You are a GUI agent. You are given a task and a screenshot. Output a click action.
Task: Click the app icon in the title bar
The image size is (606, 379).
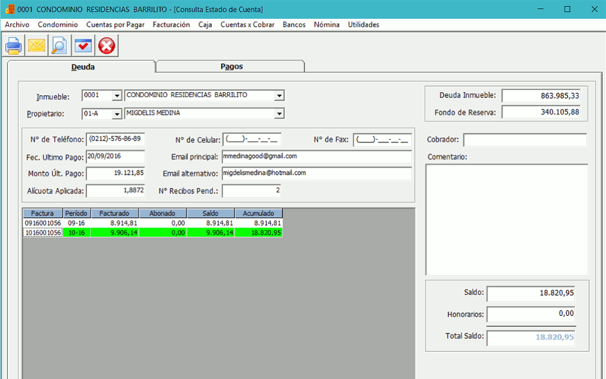coord(10,9)
